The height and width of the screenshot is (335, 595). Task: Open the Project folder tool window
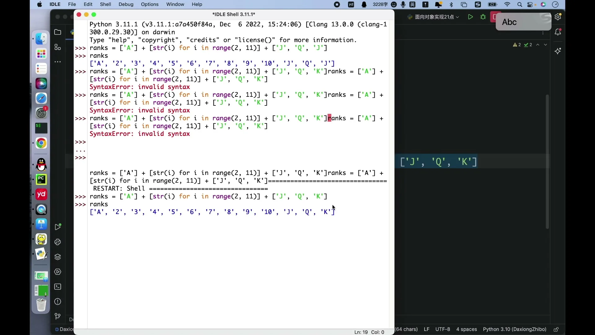tap(58, 32)
